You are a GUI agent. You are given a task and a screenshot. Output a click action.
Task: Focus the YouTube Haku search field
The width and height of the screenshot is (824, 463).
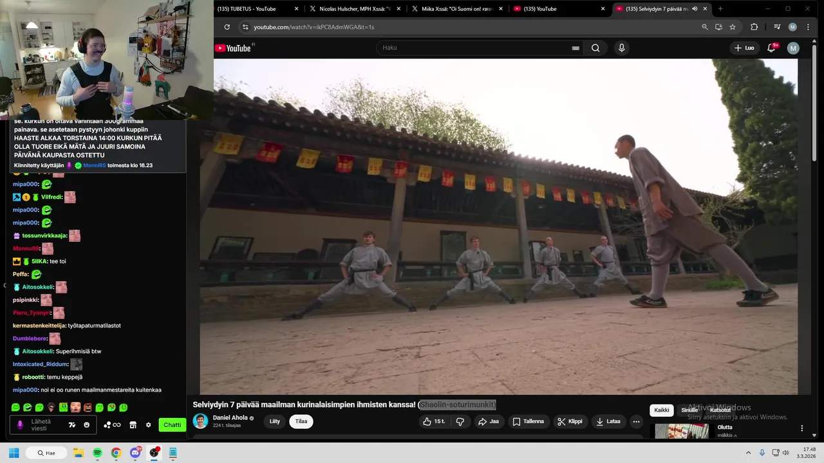point(476,48)
